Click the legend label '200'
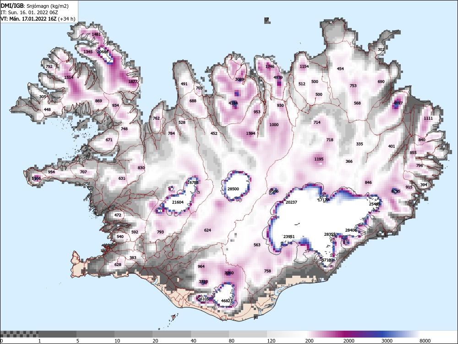Screen dimensions: 458x344 pos(309,341)
